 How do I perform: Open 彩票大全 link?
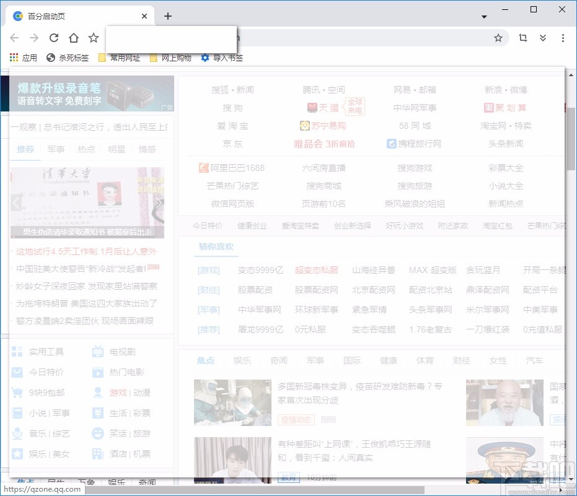click(x=506, y=168)
